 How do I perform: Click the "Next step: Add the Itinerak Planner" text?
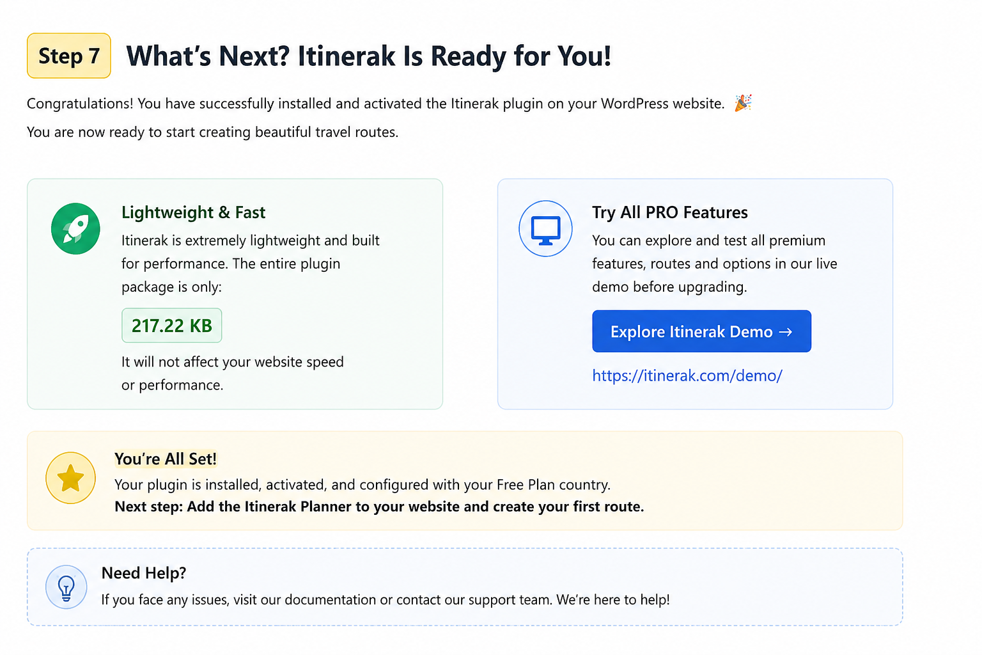[379, 507]
